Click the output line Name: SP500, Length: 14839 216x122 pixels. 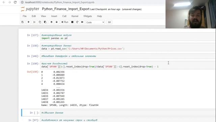(x=70, y=105)
